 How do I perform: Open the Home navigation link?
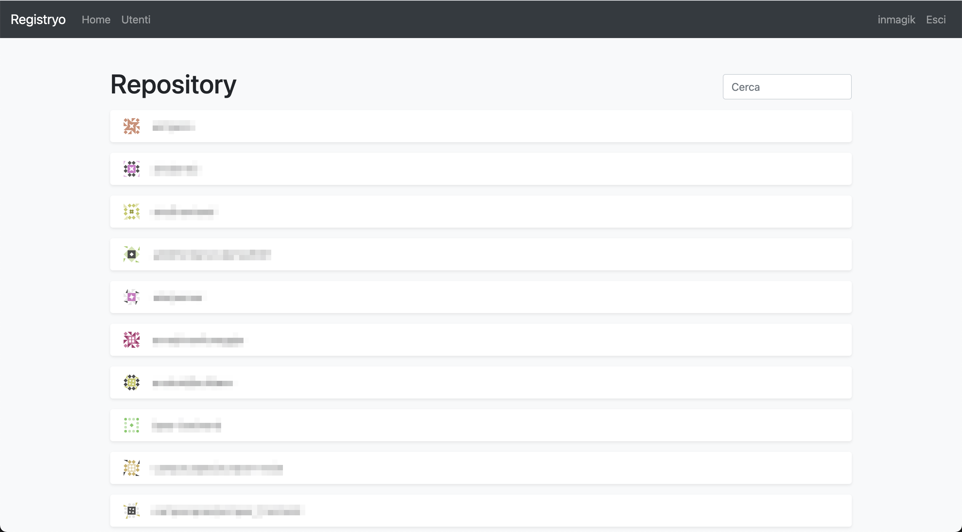(96, 19)
